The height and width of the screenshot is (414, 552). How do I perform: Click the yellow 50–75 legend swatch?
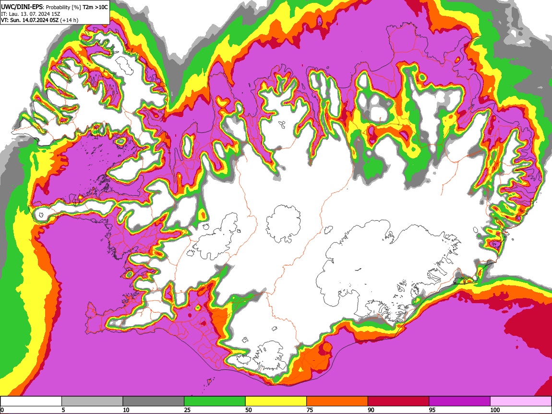pyautogui.click(x=276, y=402)
